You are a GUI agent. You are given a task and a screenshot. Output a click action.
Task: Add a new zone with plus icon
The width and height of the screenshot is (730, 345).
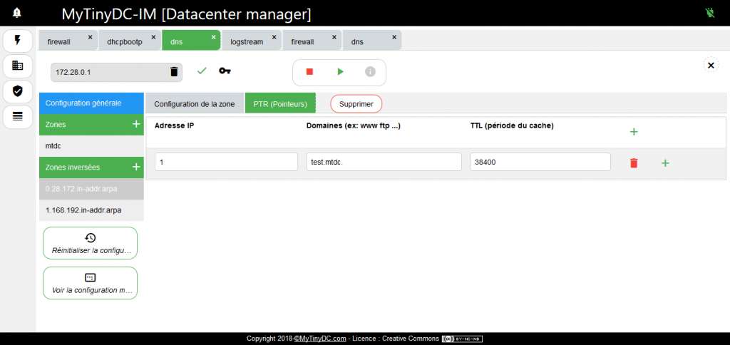click(x=135, y=124)
